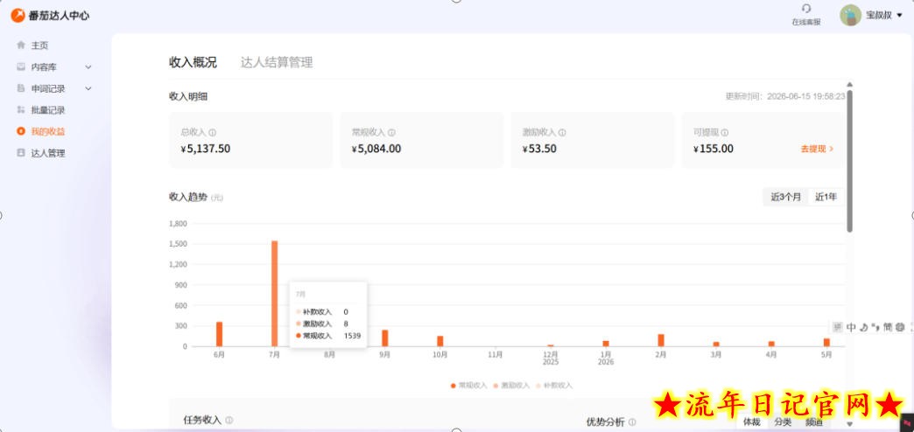This screenshot has width=914, height=432.
Task: Click the 10月 bar in the chart
Action: coord(440,341)
